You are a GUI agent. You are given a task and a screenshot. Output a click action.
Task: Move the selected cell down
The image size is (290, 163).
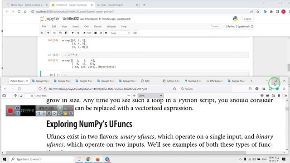pos(78,33)
